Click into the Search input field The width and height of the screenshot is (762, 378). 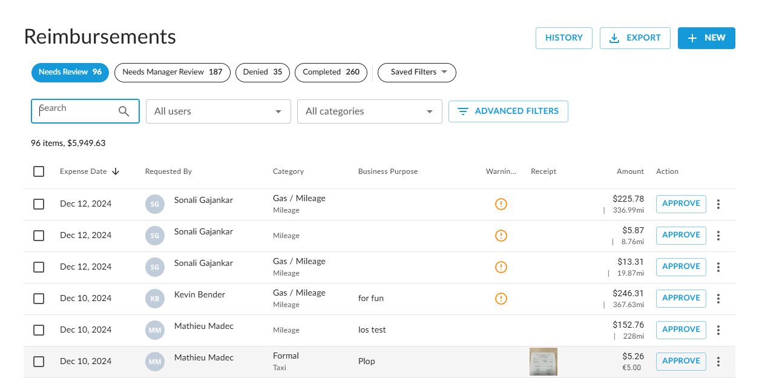coord(76,111)
